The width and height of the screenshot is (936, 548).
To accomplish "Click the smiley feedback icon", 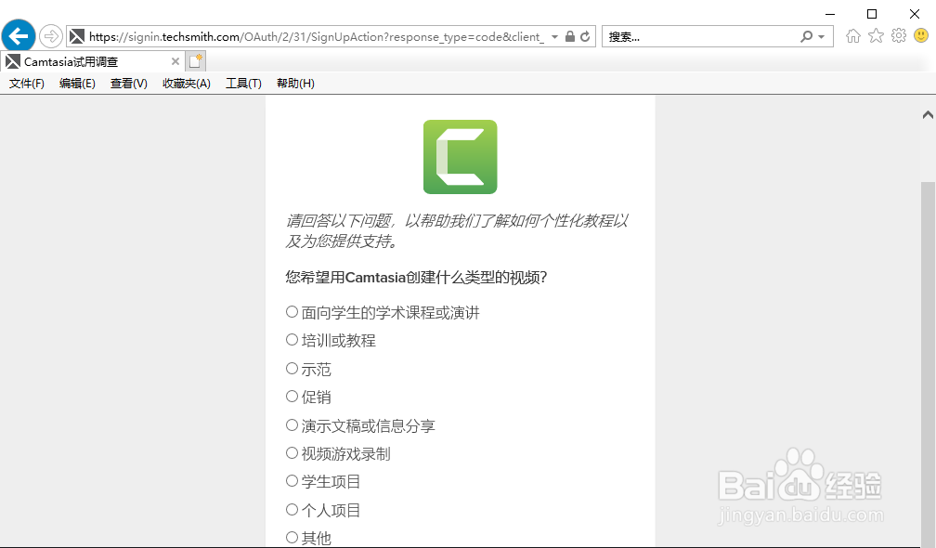I will point(921,36).
